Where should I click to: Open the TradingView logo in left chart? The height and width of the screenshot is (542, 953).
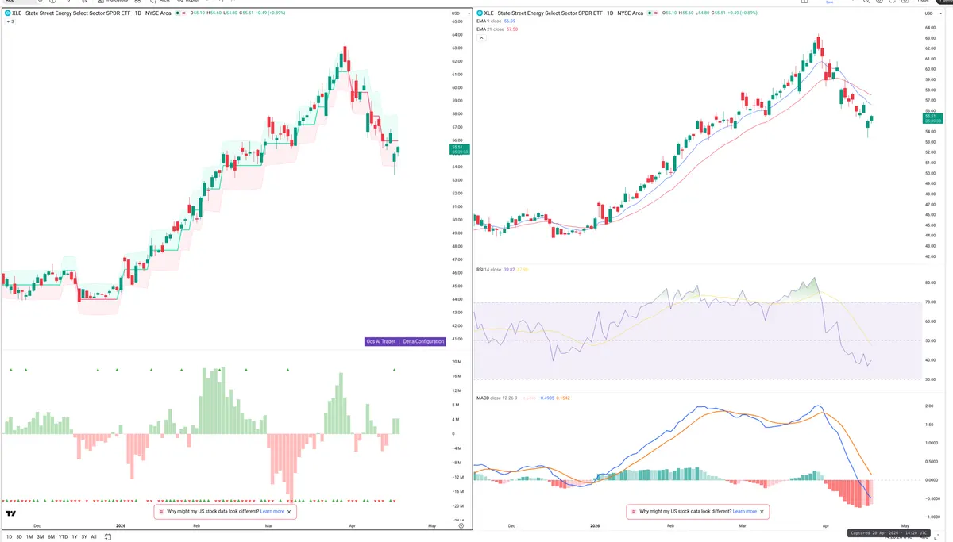(x=10, y=513)
